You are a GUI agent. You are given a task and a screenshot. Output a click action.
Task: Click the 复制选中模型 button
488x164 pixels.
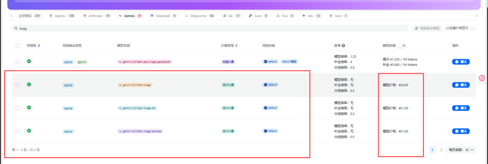coord(427,28)
